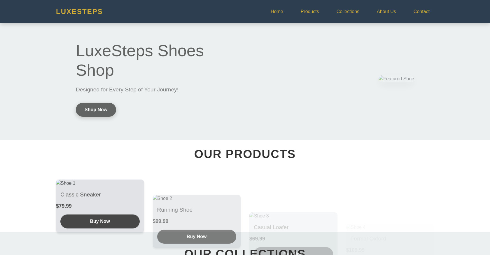This screenshot has width=490, height=255.
Task: Open the Products navigation link
Action: (310, 11)
